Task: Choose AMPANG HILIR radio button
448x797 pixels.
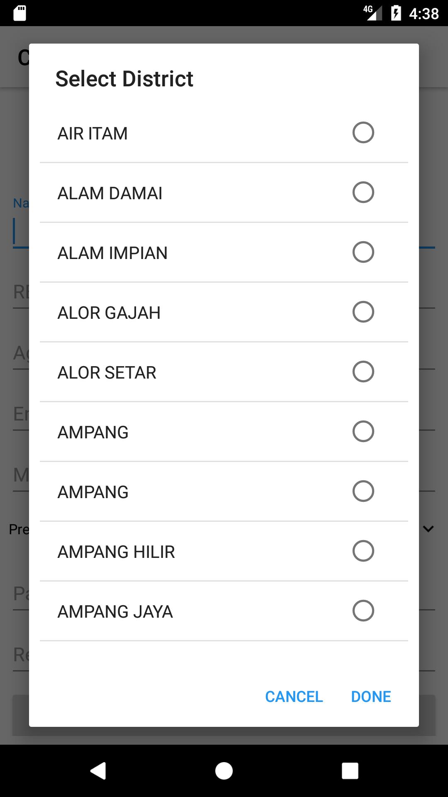Action: point(363,551)
